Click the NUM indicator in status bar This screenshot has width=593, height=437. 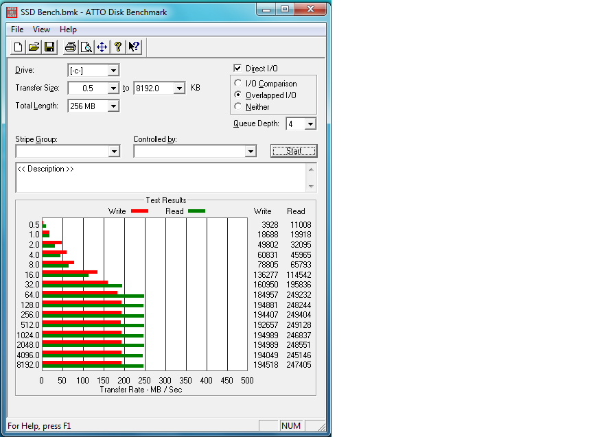pos(291,425)
